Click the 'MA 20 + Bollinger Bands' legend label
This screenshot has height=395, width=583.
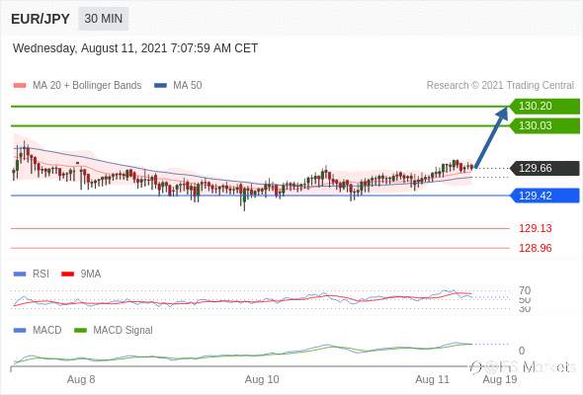point(87,85)
